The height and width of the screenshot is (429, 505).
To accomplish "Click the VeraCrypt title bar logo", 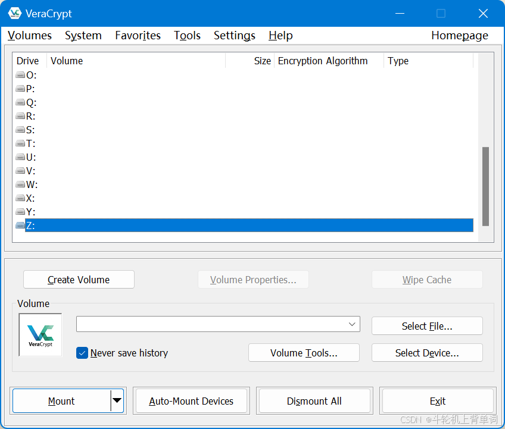I will coord(14,13).
